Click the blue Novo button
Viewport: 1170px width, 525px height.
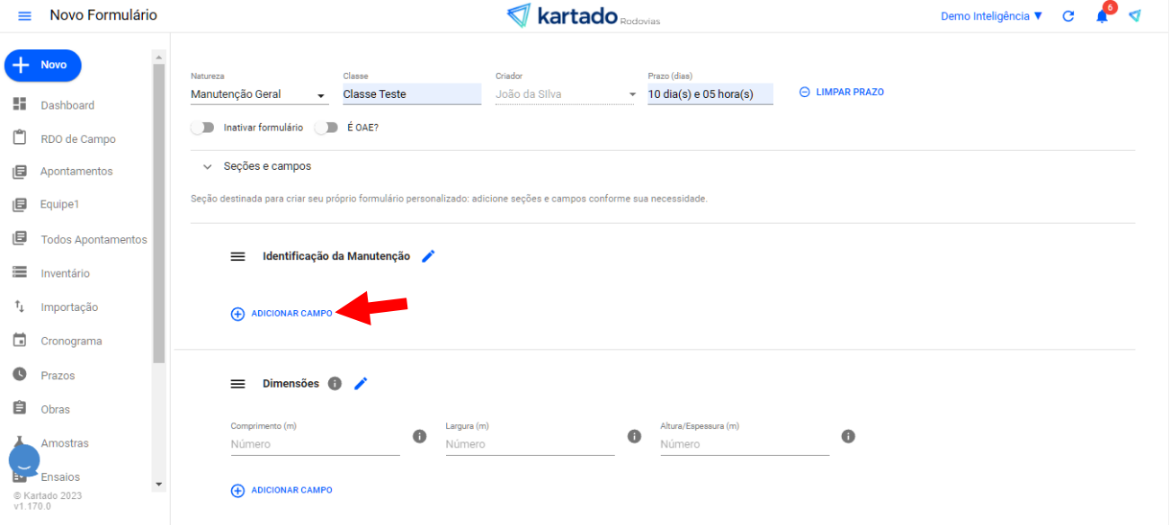click(x=43, y=66)
